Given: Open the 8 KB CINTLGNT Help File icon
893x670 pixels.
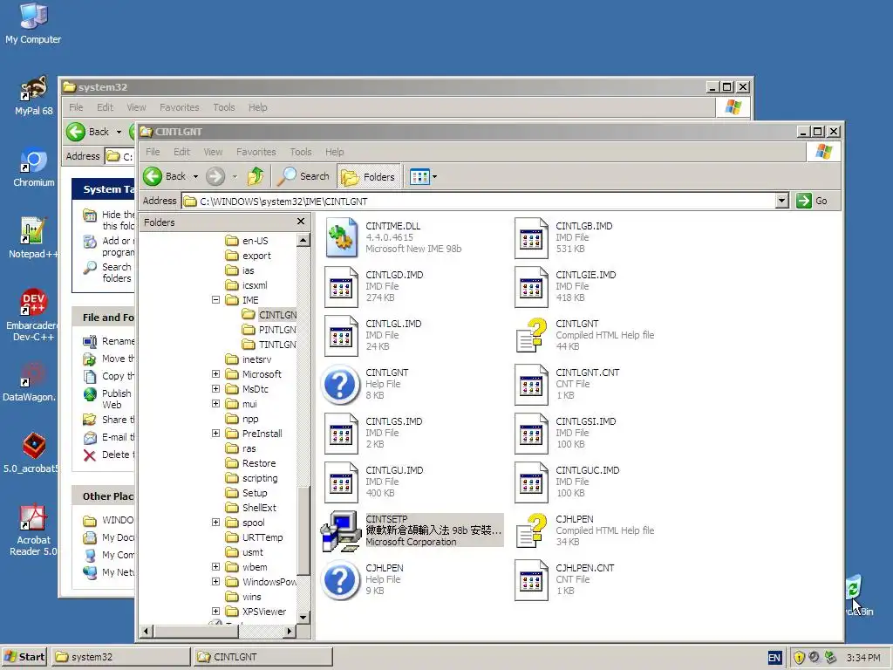Looking at the screenshot, I should [341, 385].
